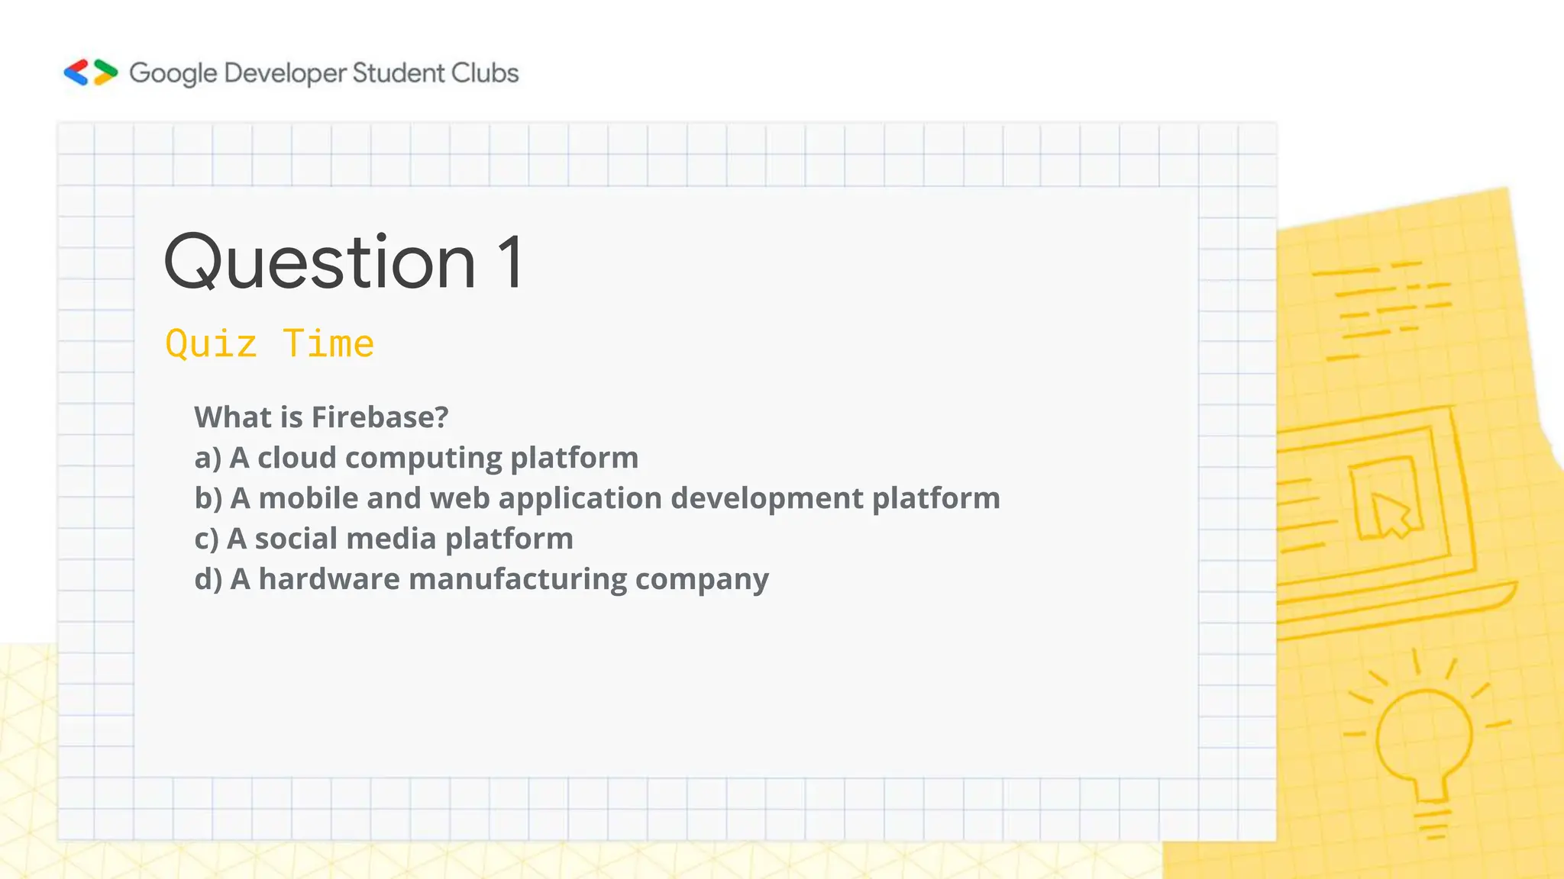
Task: Click the 'What is Firebase?' question
Action: [322, 417]
